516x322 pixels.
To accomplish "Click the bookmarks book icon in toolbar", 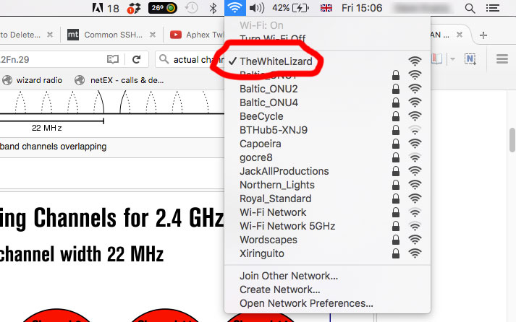I will tap(437, 59).
